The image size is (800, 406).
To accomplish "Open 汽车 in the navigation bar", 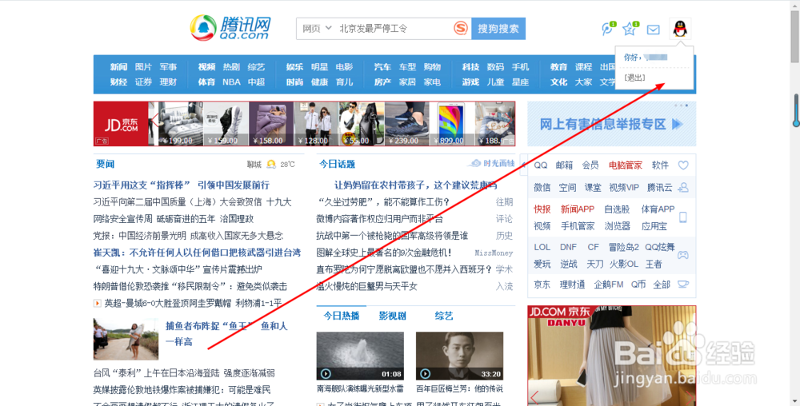I will [382, 66].
